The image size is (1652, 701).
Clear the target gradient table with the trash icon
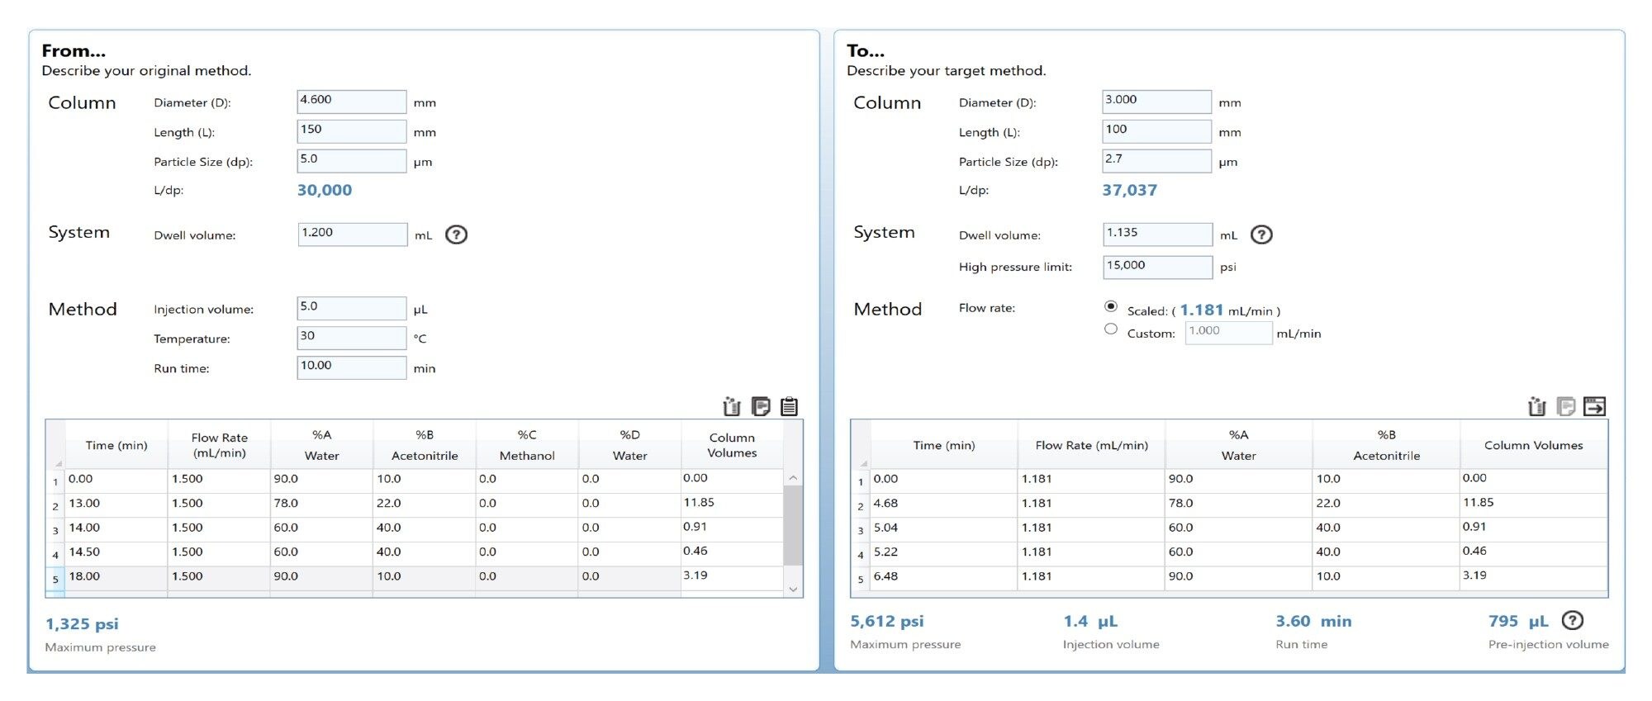pyautogui.click(x=1536, y=406)
